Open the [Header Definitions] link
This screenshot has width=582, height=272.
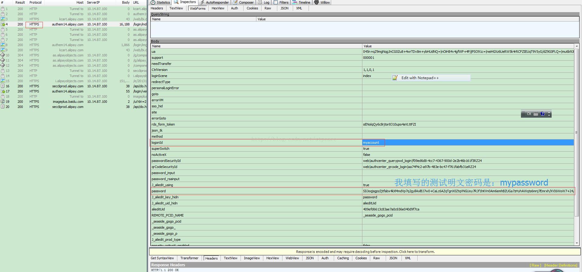pyautogui.click(x=561, y=265)
